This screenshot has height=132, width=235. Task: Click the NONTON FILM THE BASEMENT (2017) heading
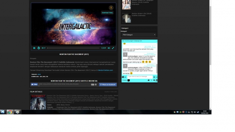(x=74, y=54)
